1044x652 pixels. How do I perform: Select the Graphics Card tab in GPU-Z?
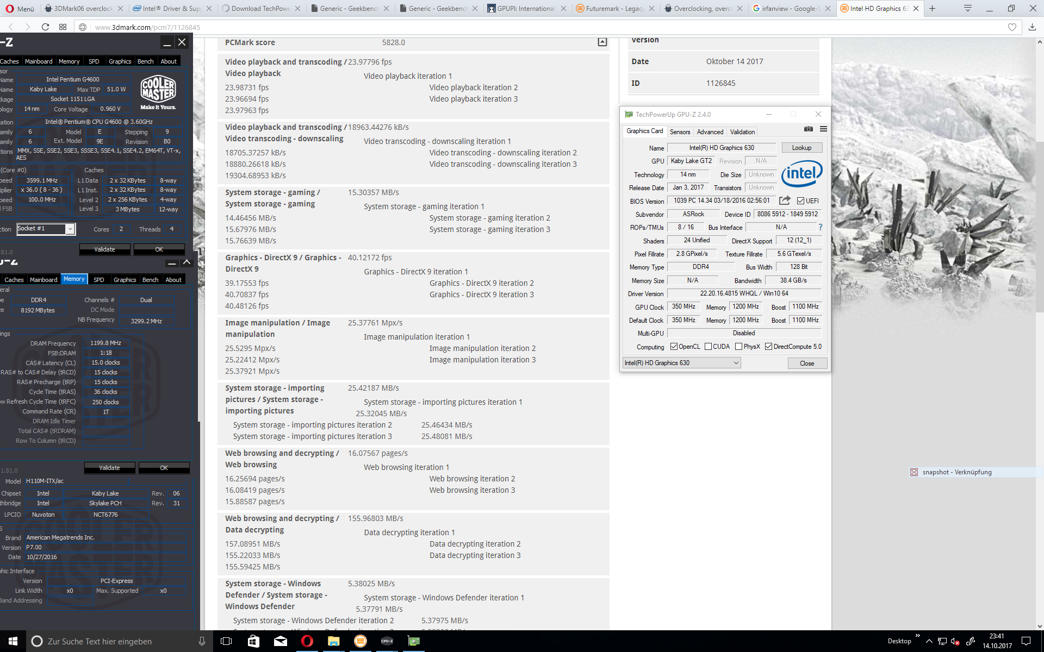pos(644,131)
